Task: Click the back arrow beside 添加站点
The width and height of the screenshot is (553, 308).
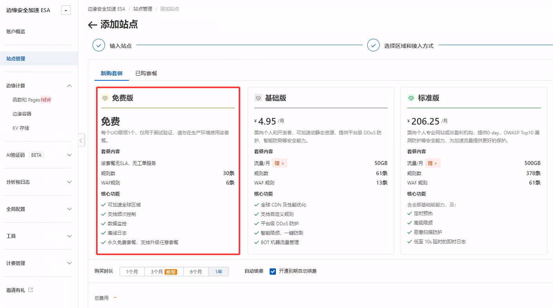Action: pos(92,25)
